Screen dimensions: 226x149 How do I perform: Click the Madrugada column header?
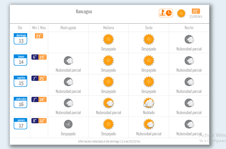click(x=68, y=28)
